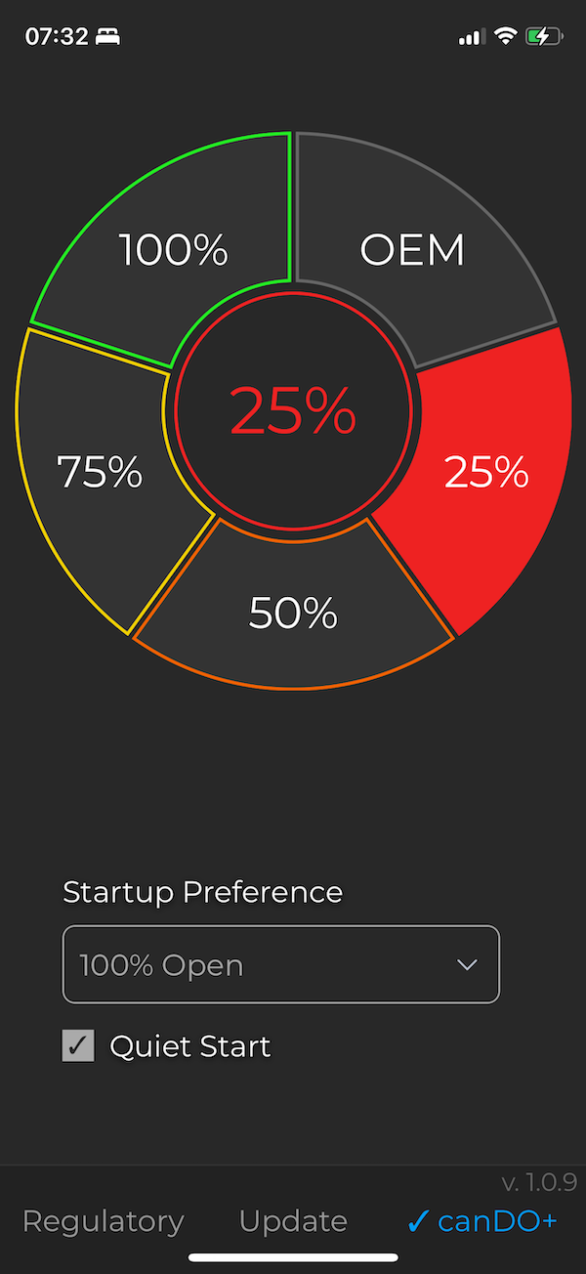Select the 100% segment on the dial

(x=174, y=250)
